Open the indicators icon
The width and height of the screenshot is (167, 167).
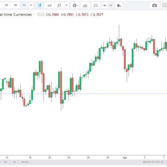[85, 6]
